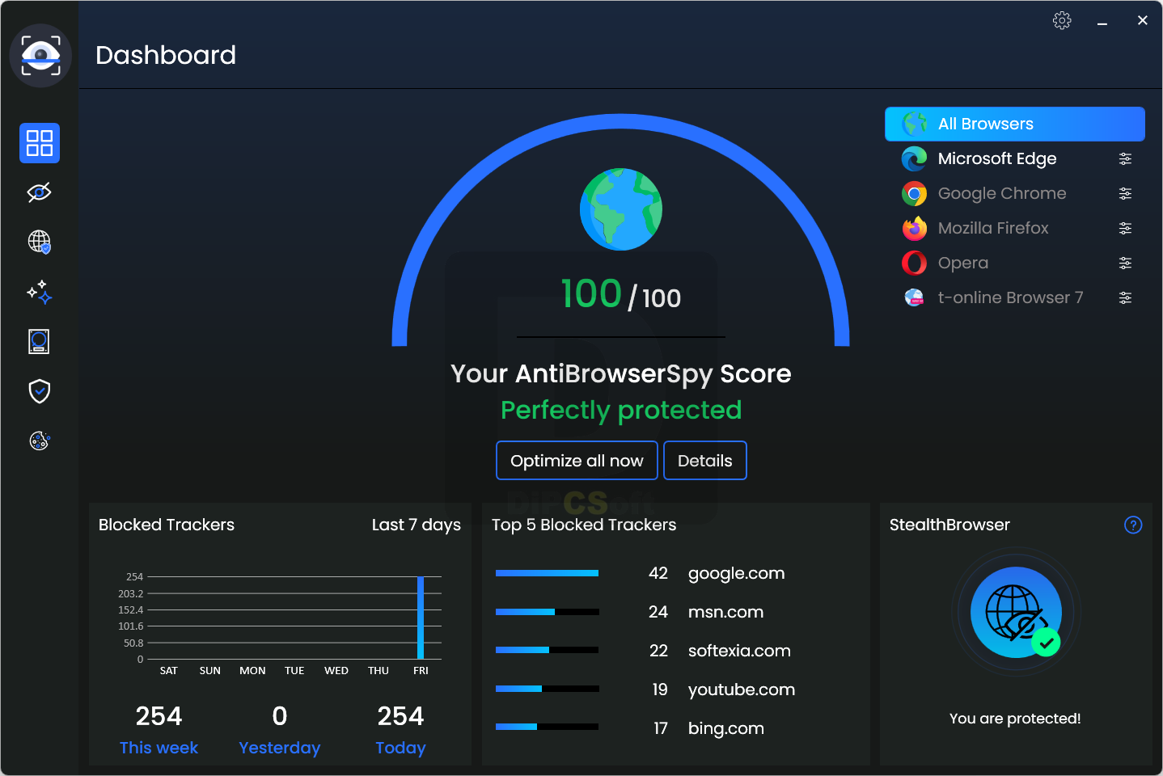1163x776 pixels.
Task: Click This week tracker count label
Action: [x=159, y=748]
